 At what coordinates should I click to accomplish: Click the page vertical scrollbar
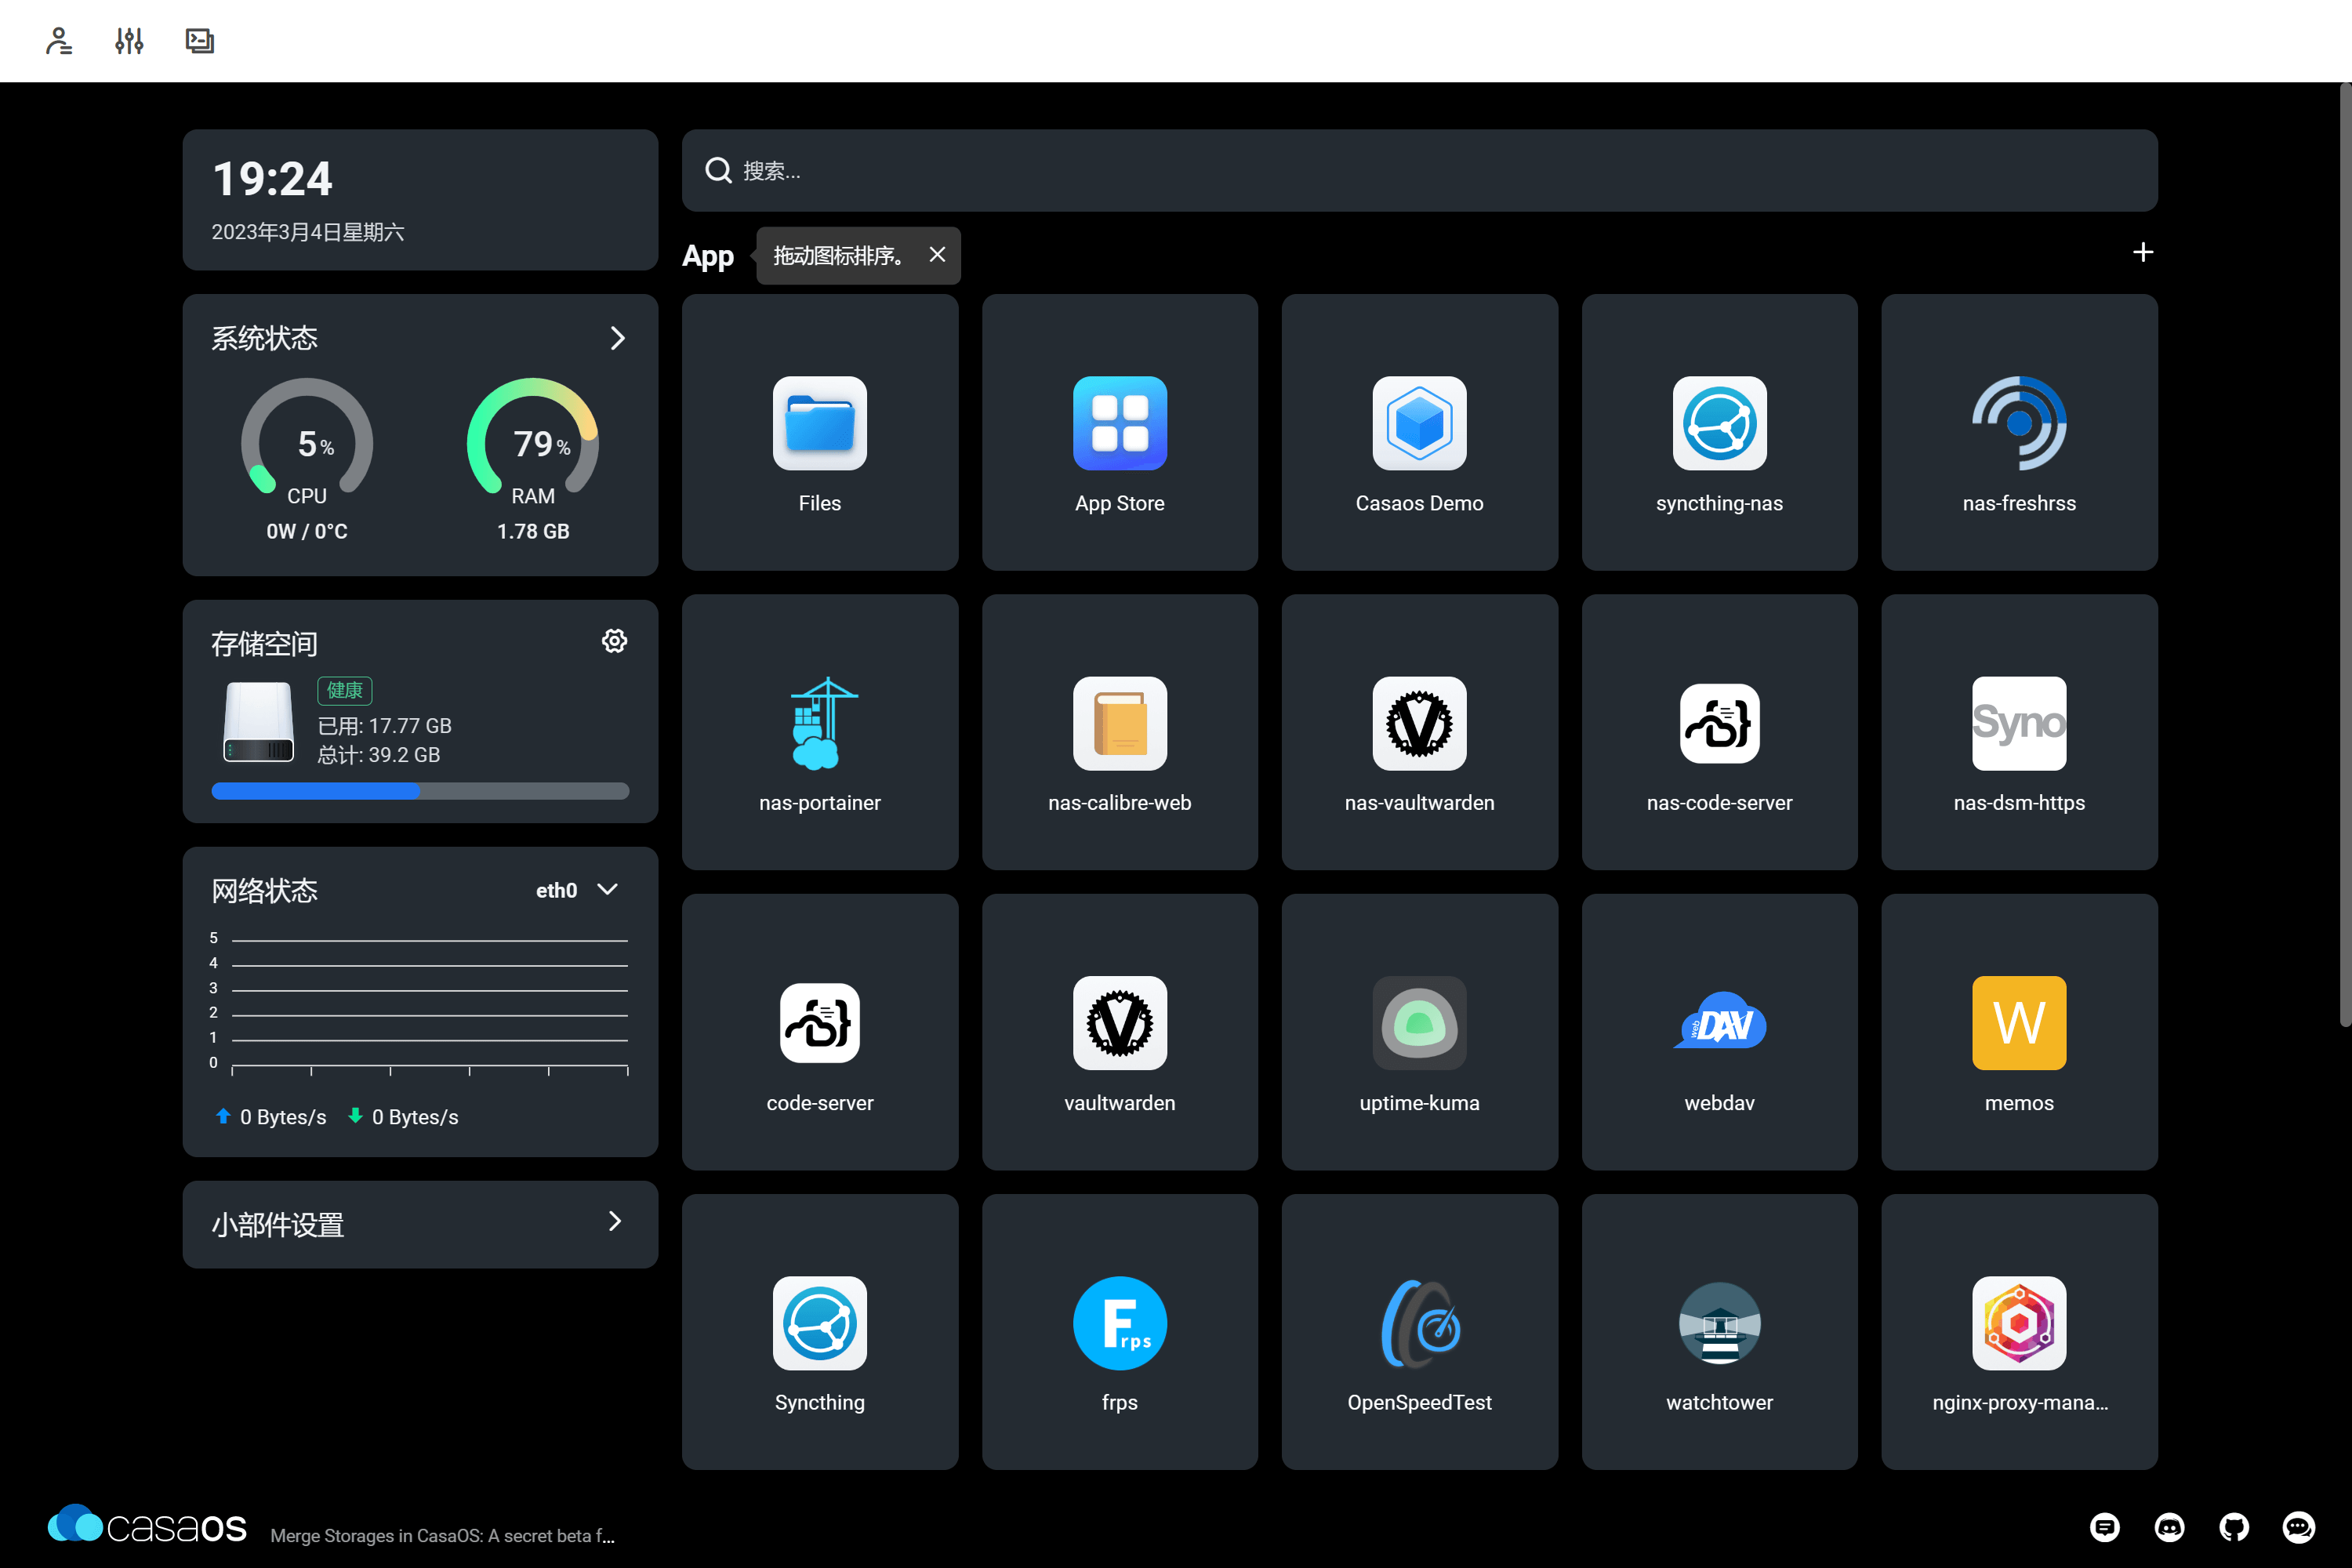[2344, 555]
